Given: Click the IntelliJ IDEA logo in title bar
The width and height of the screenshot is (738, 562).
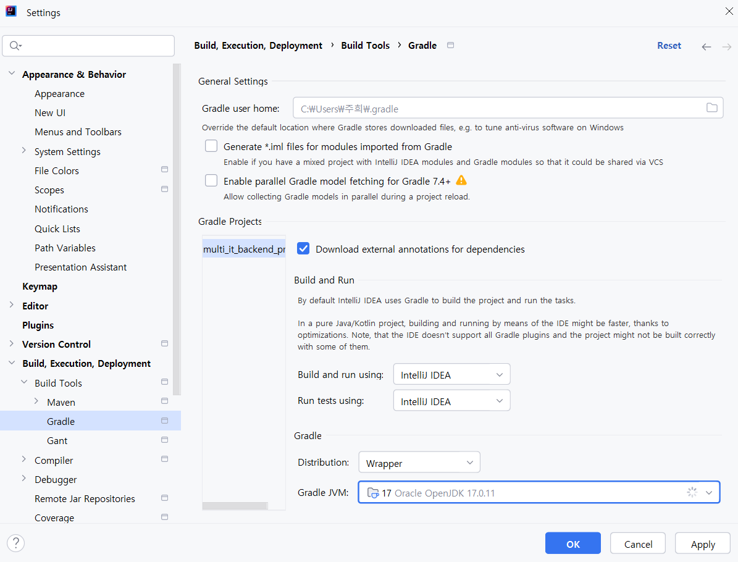Looking at the screenshot, I should pos(11,11).
